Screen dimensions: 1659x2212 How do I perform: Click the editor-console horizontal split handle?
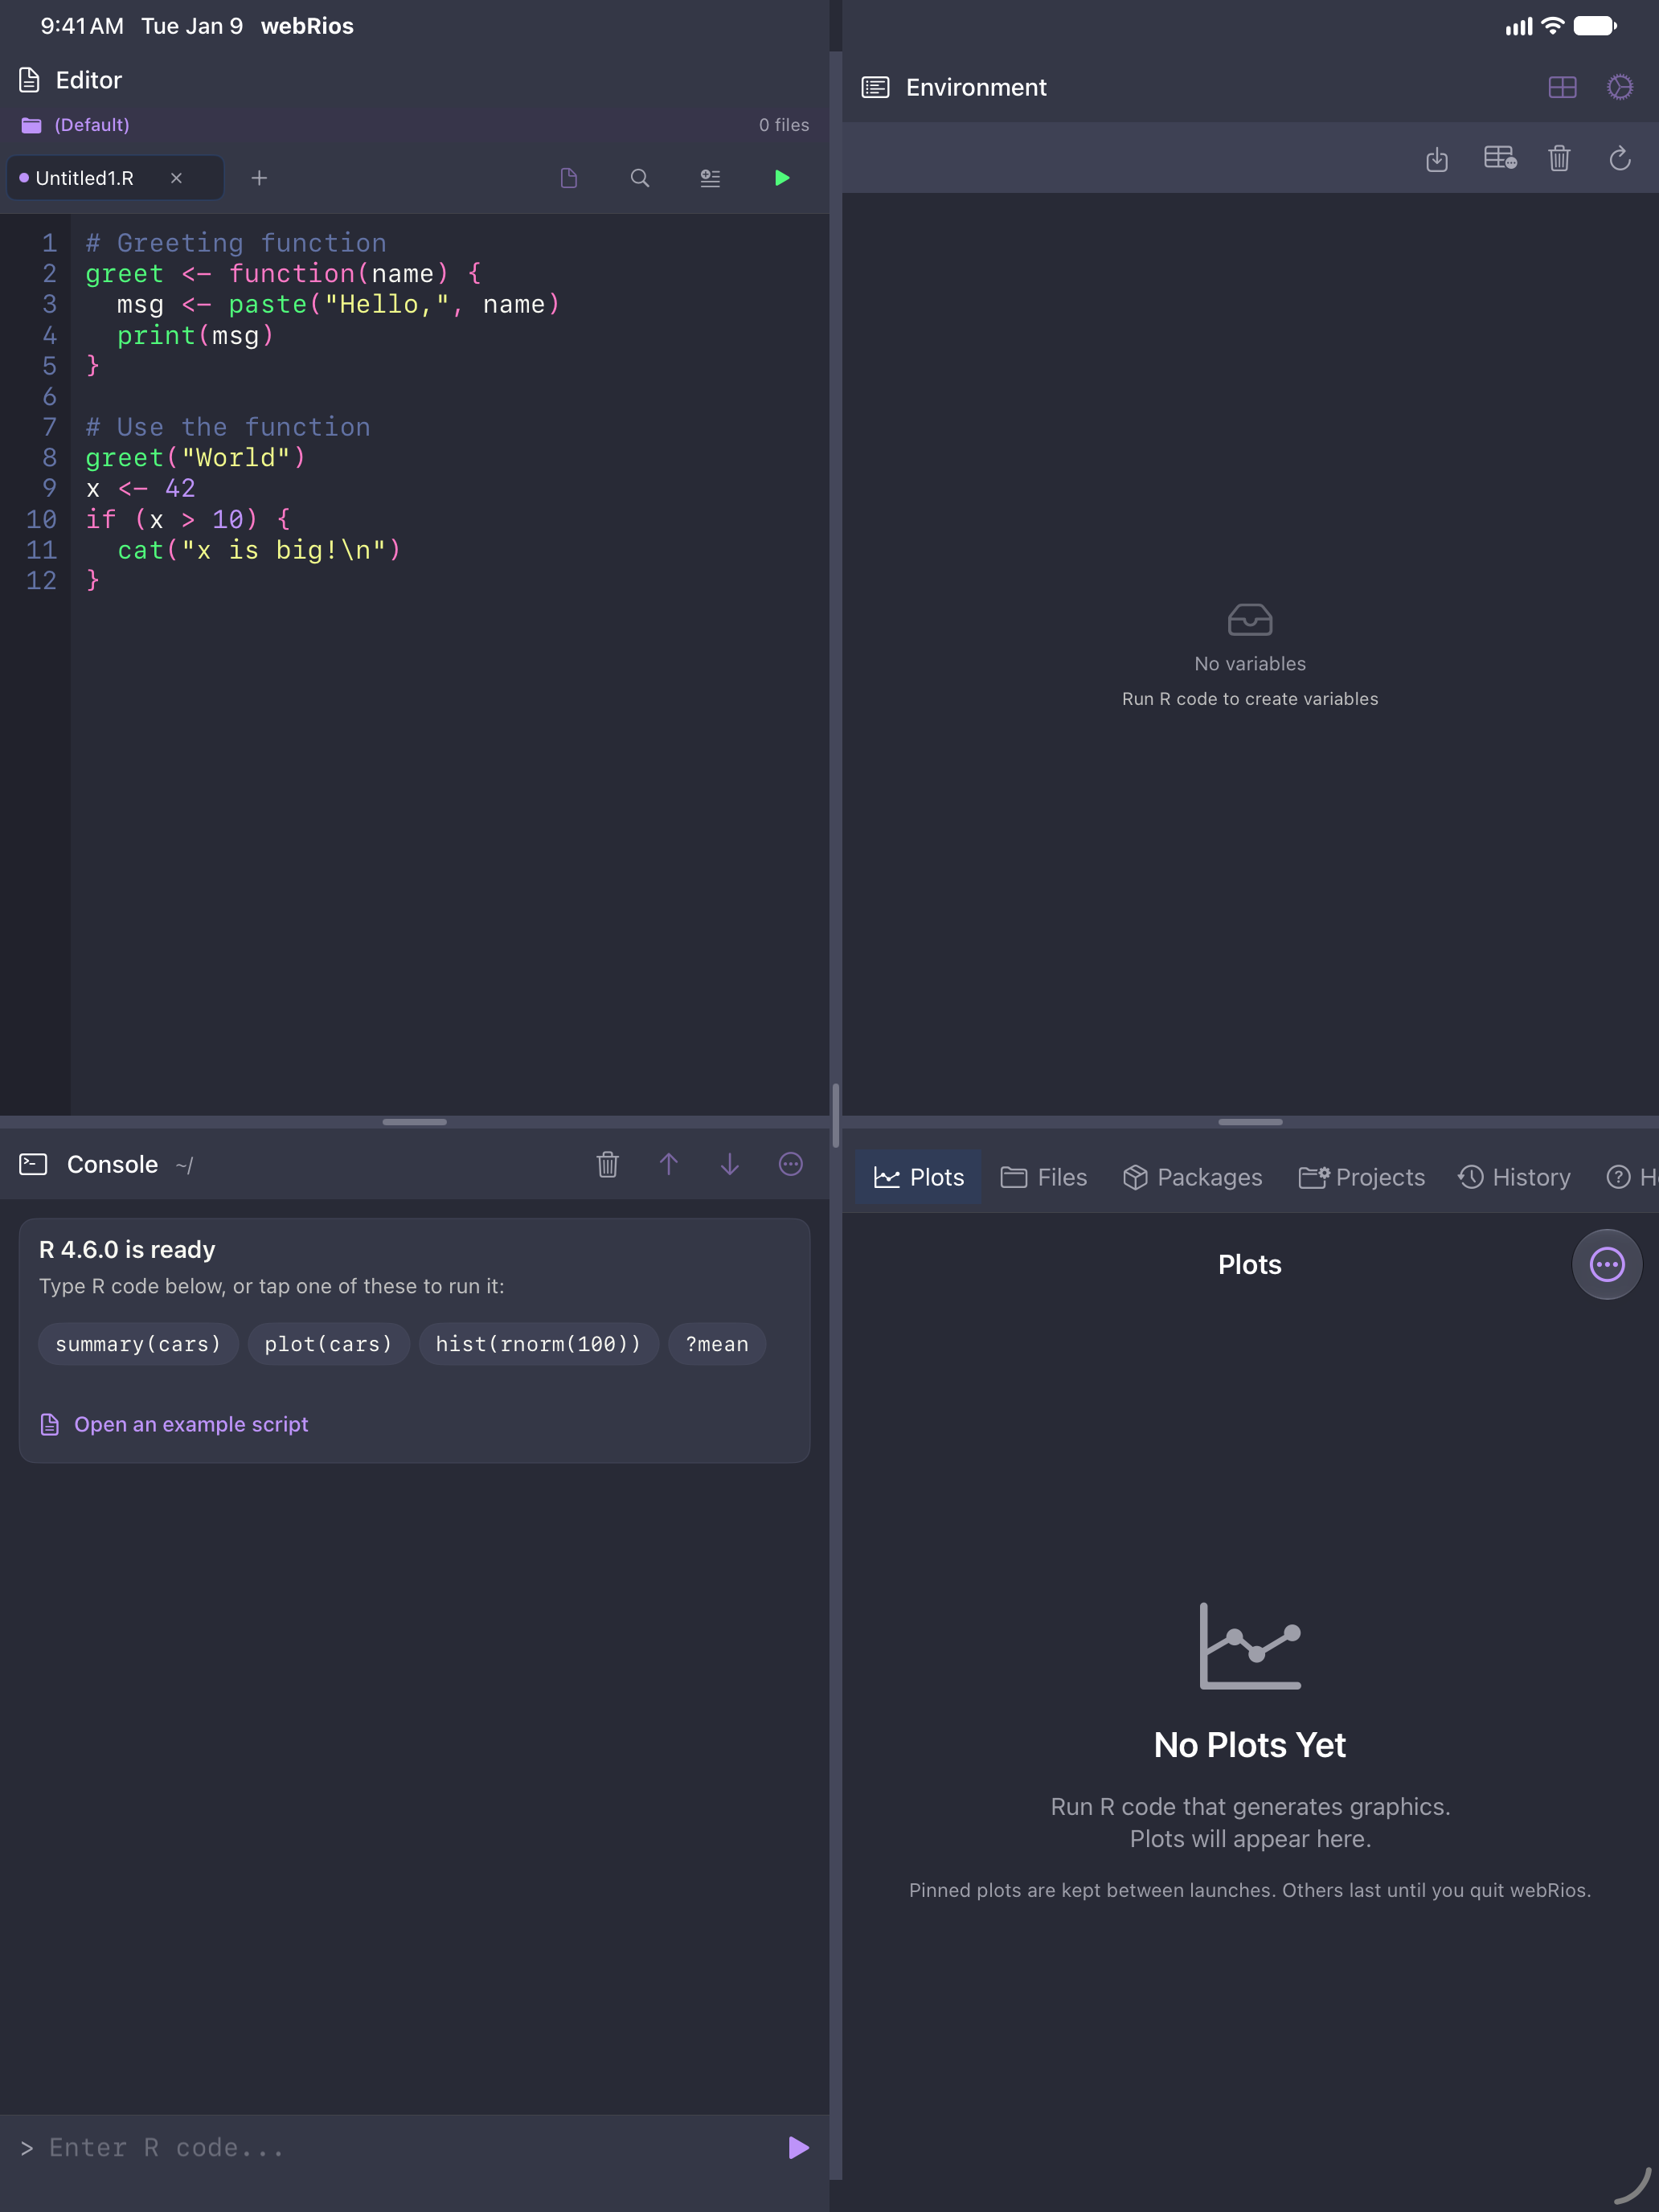[x=414, y=1122]
